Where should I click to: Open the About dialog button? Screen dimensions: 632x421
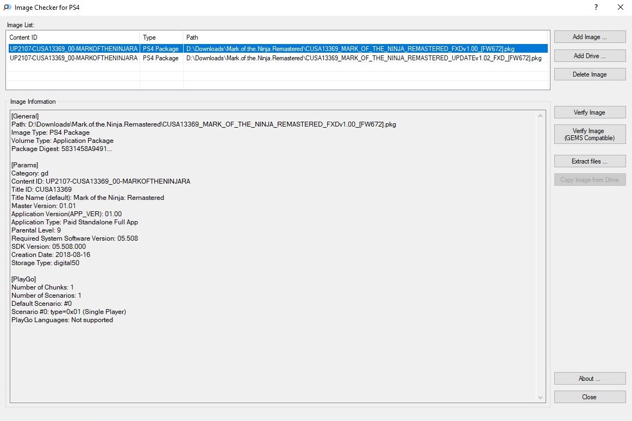coord(590,378)
